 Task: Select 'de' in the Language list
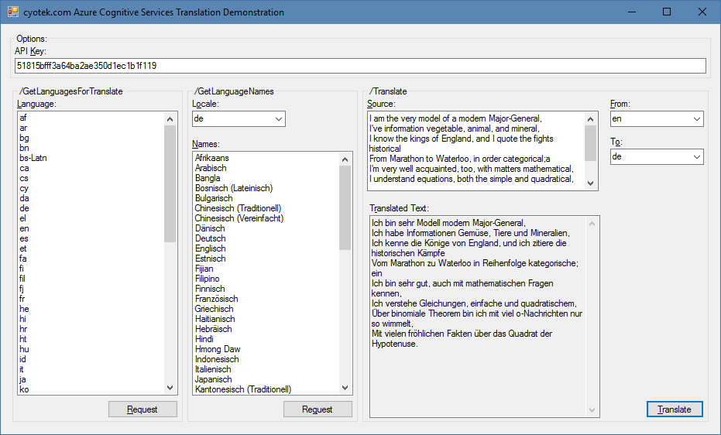[91, 209]
